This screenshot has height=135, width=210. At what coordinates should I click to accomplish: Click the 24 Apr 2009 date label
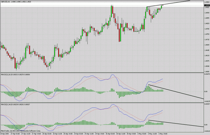click(x=4, y=134)
